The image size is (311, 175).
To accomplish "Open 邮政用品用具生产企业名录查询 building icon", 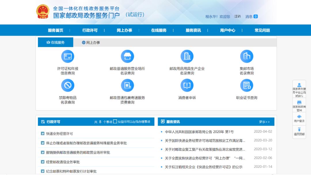I will (187, 56).
